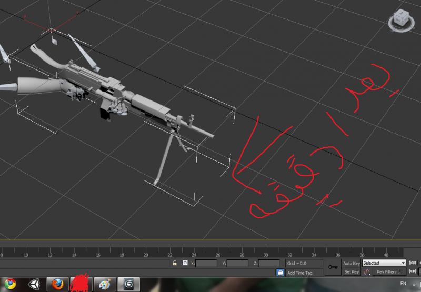Image resolution: width=421 pixels, height=292 pixels.
Task: Open Google Chrome from the taskbar
Action: (11, 284)
